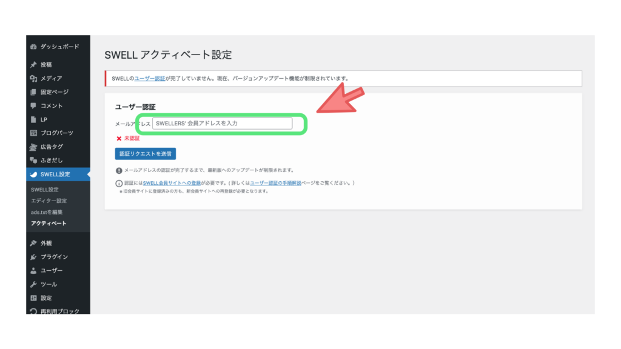Open ads.txtを編集 submenu entry

coord(47,212)
